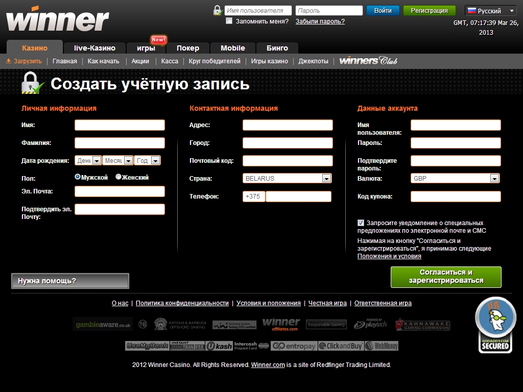
Task: Click the ClickandBuy payment logo
Action: tap(341, 346)
